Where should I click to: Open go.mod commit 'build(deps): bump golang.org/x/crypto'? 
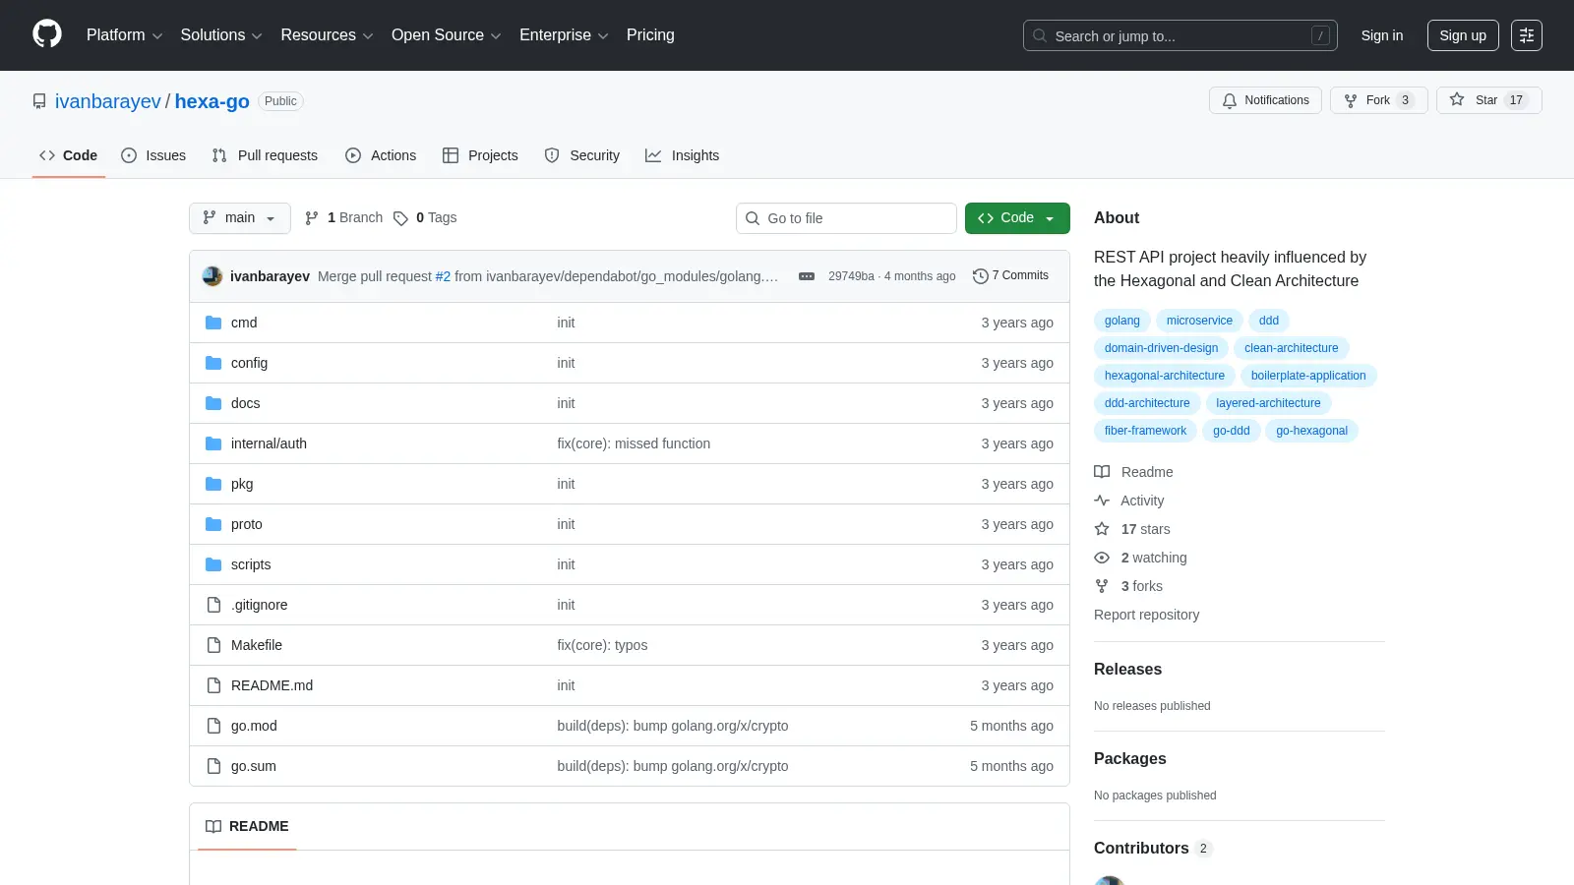tap(673, 726)
